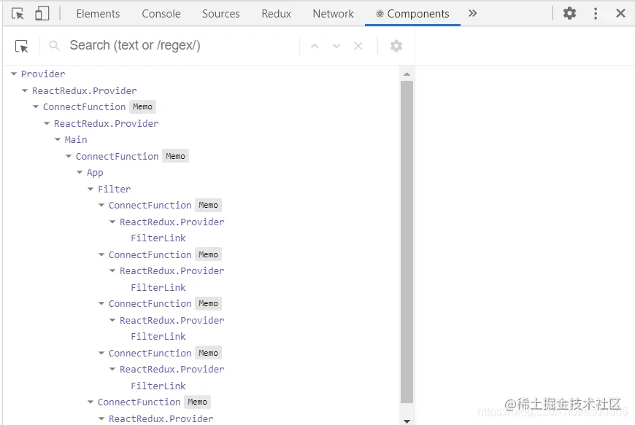Screen dimensions: 635x425
Task: Focus the component search input
Action: [182, 45]
